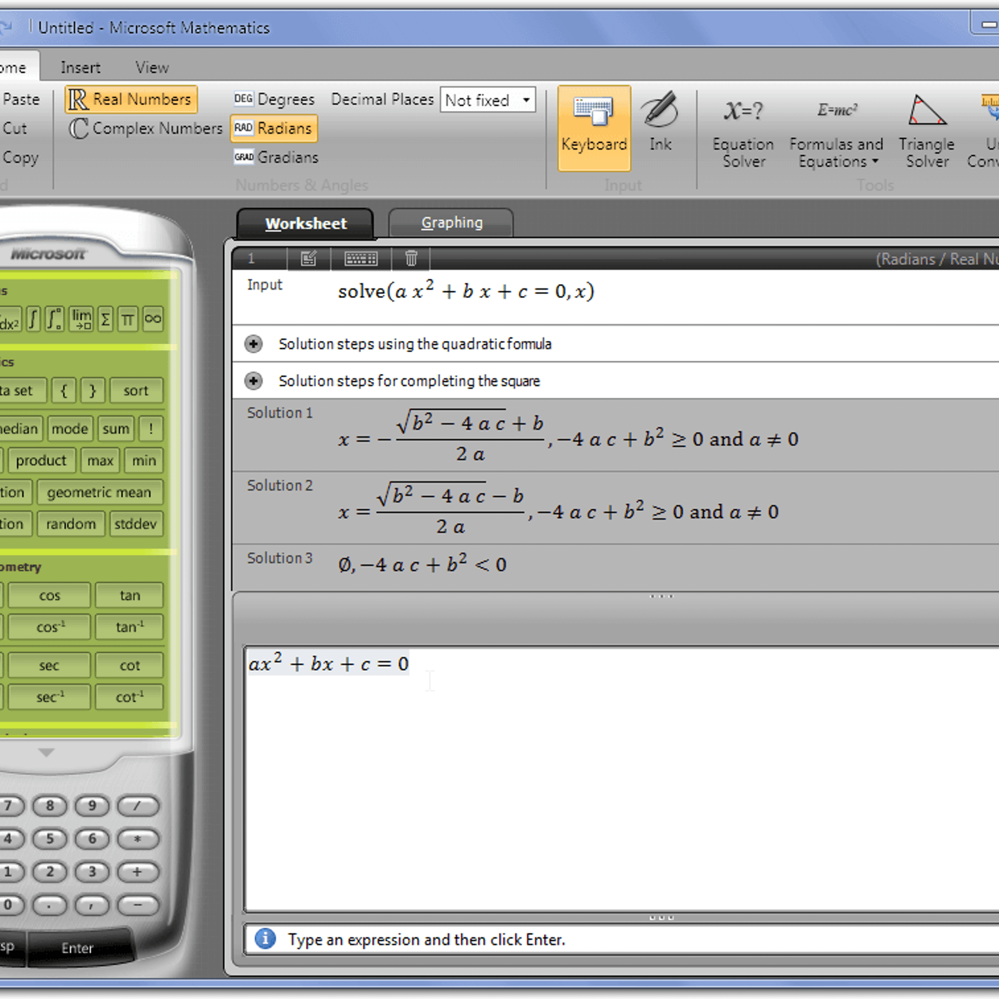Insert the tan function
The width and height of the screenshot is (999, 999).
[x=130, y=596]
